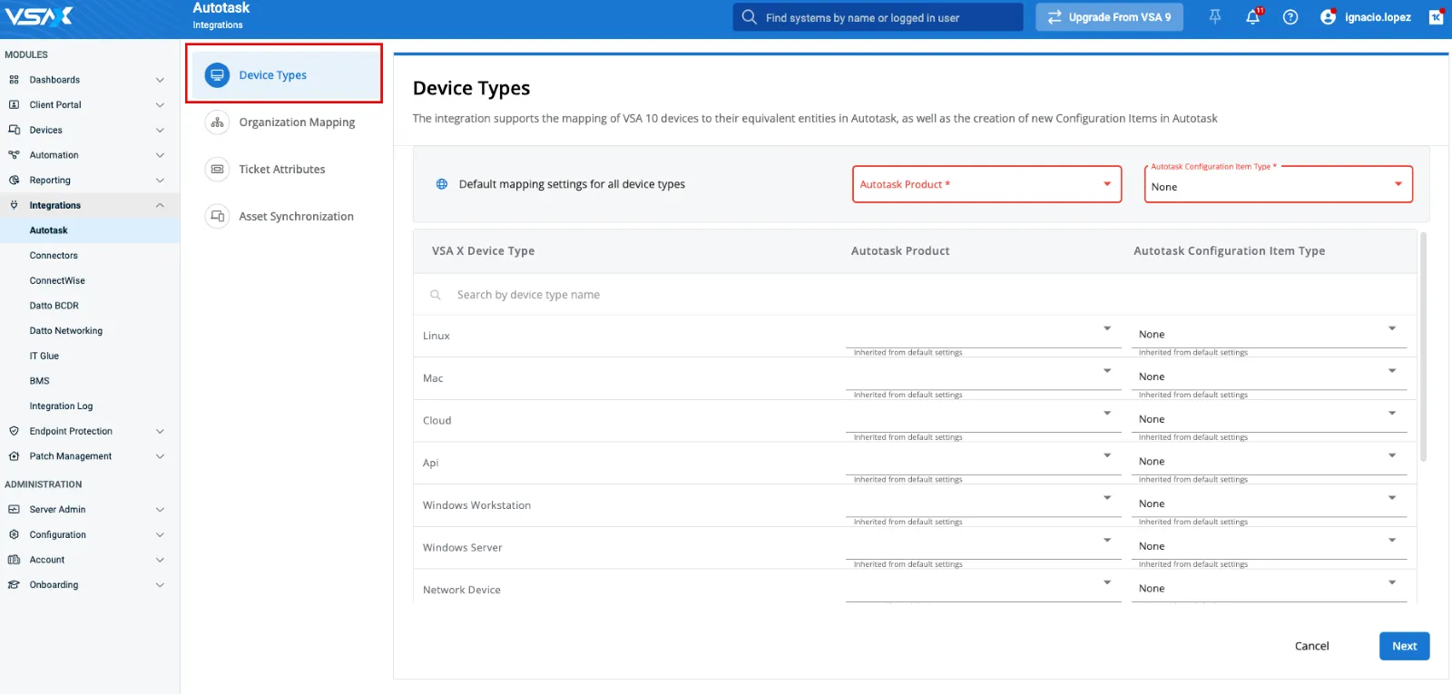Open Autotask Product dropdown for Linux row
The width and height of the screenshot is (1452, 694).
(x=983, y=332)
